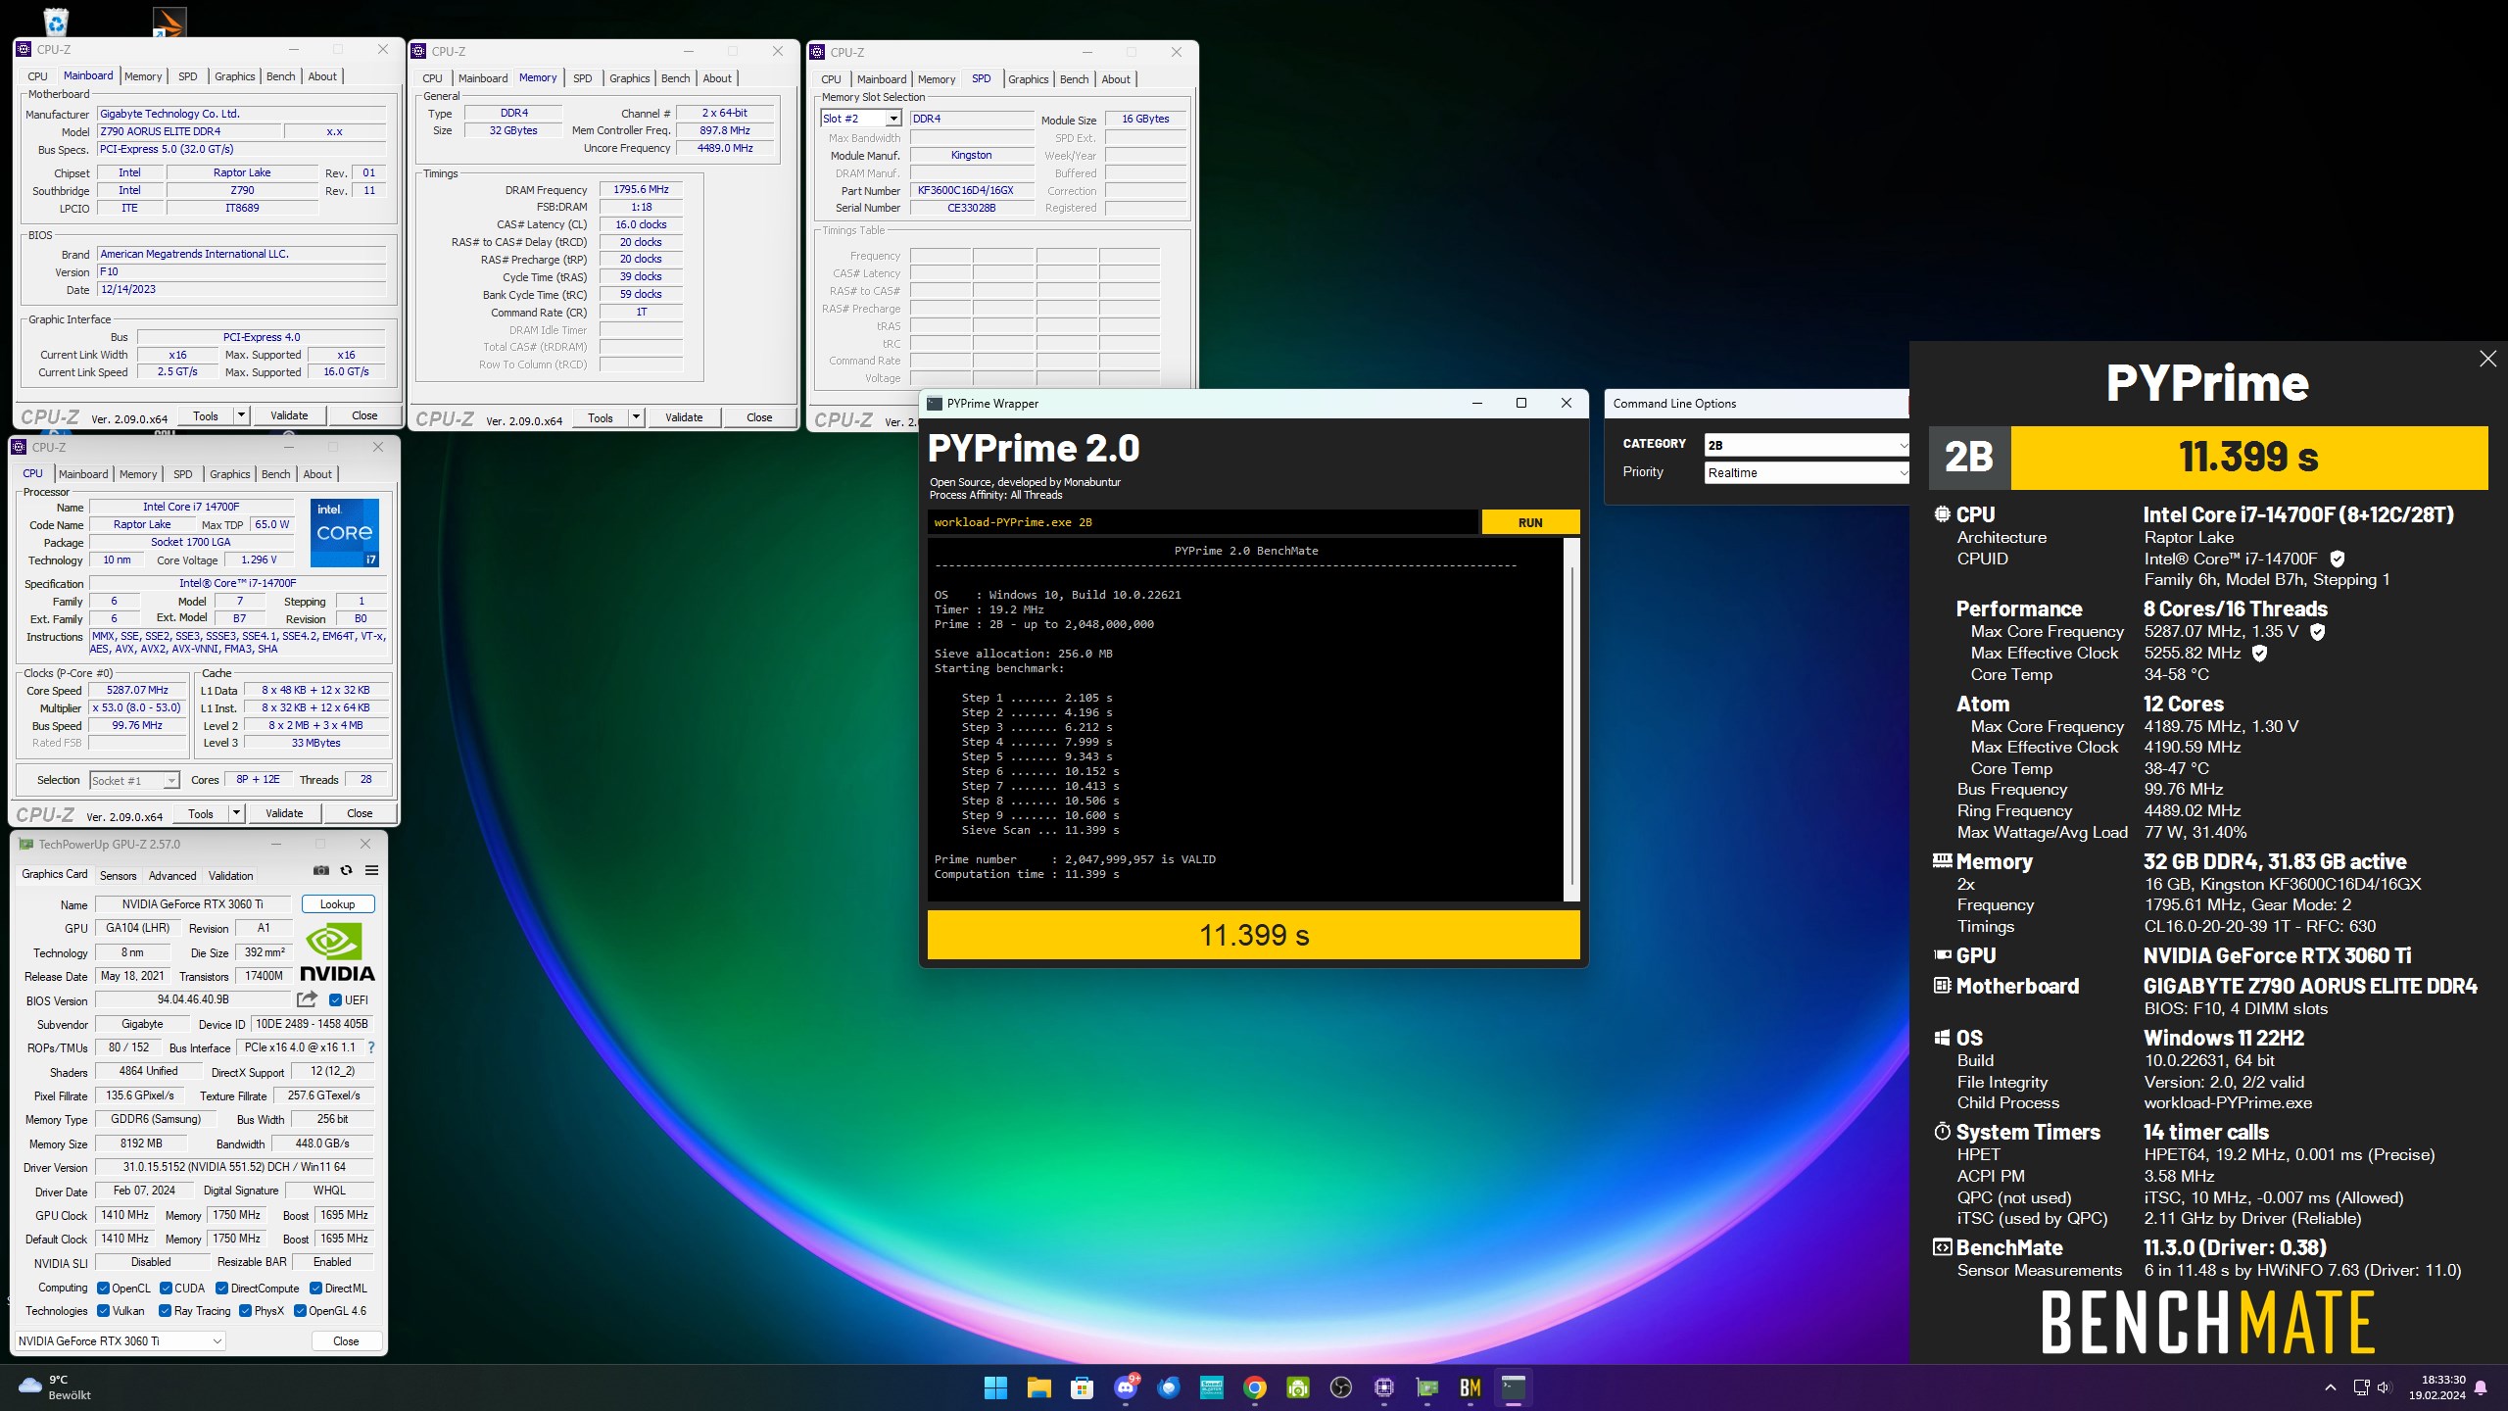2508x1411 pixels.
Task: Switch to Graphics tab in CPU-Z Memory window
Action: click(x=629, y=78)
